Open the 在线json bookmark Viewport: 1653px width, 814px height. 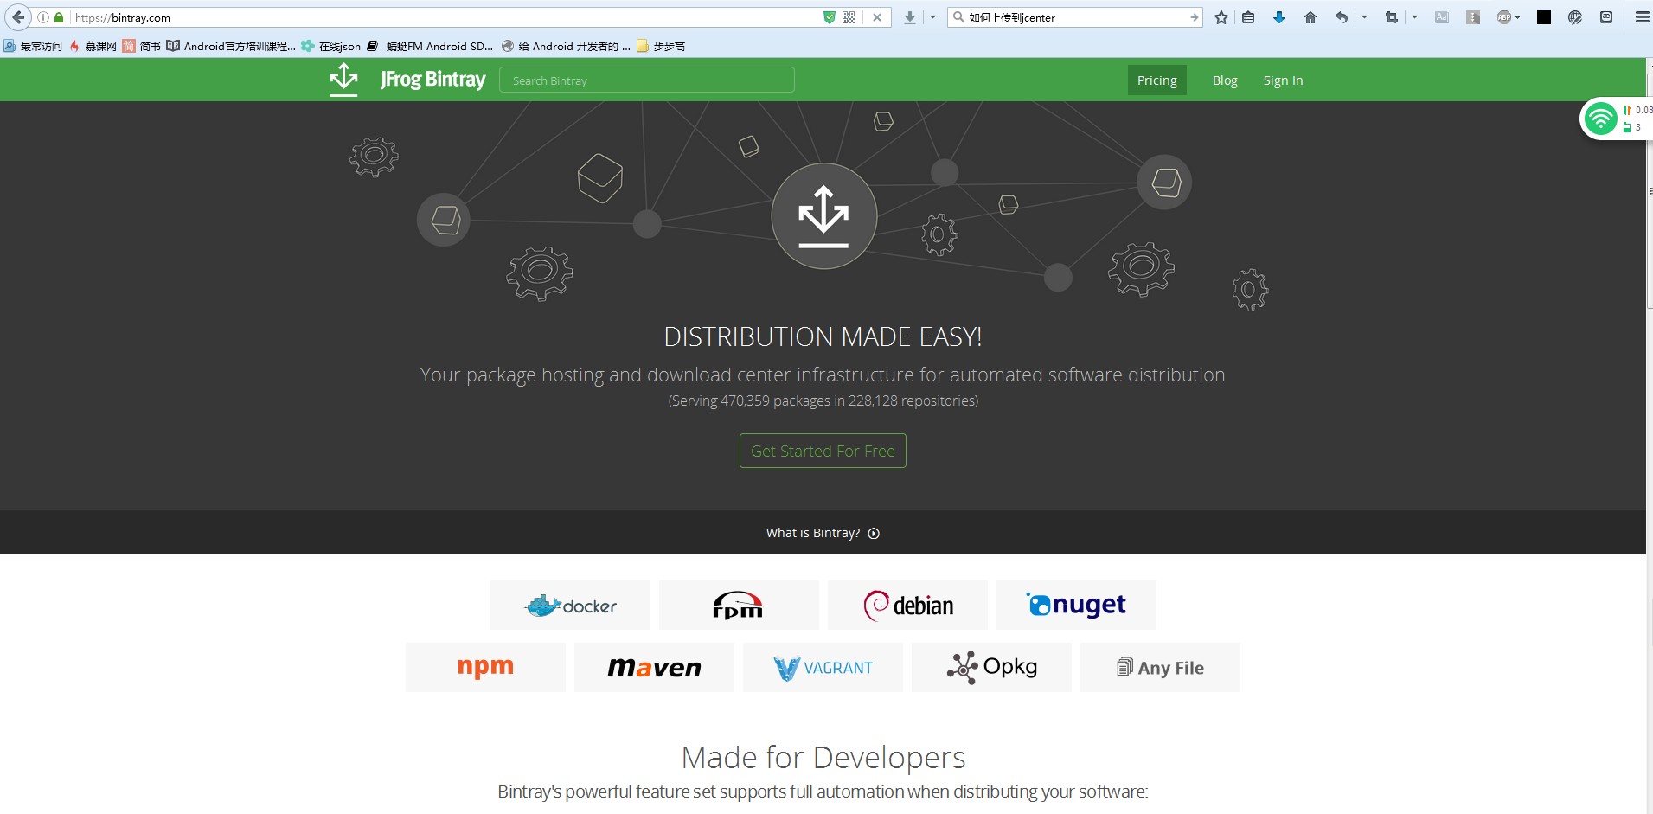[x=331, y=46]
